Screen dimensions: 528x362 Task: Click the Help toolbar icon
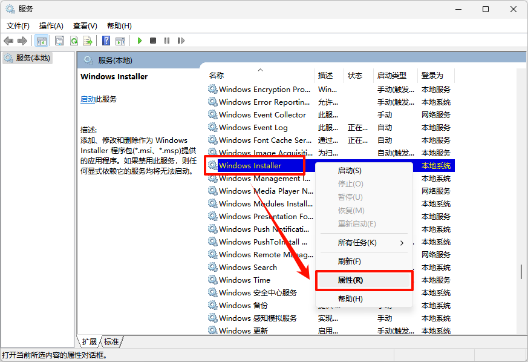108,41
